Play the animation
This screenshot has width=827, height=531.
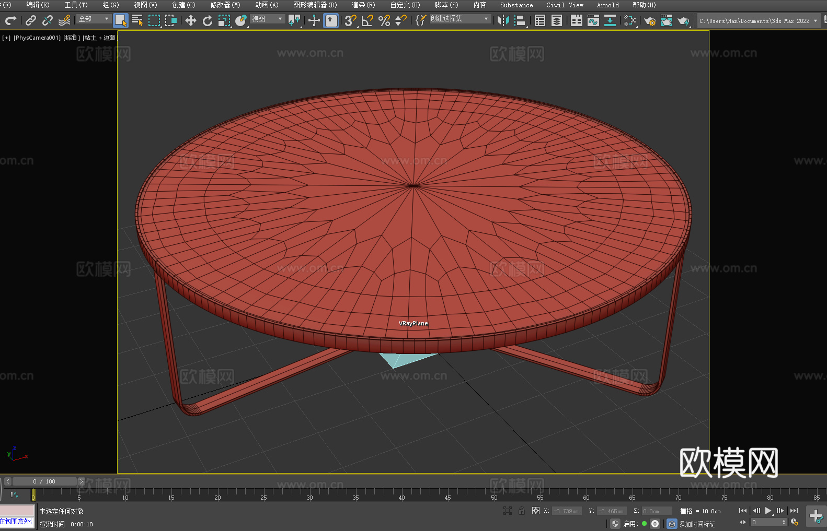click(768, 511)
